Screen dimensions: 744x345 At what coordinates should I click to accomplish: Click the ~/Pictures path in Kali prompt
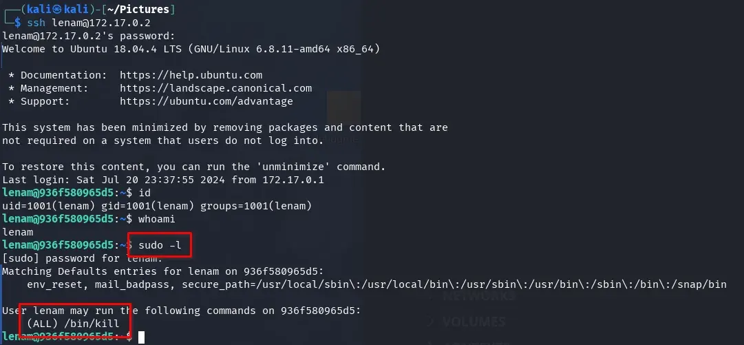coord(138,9)
